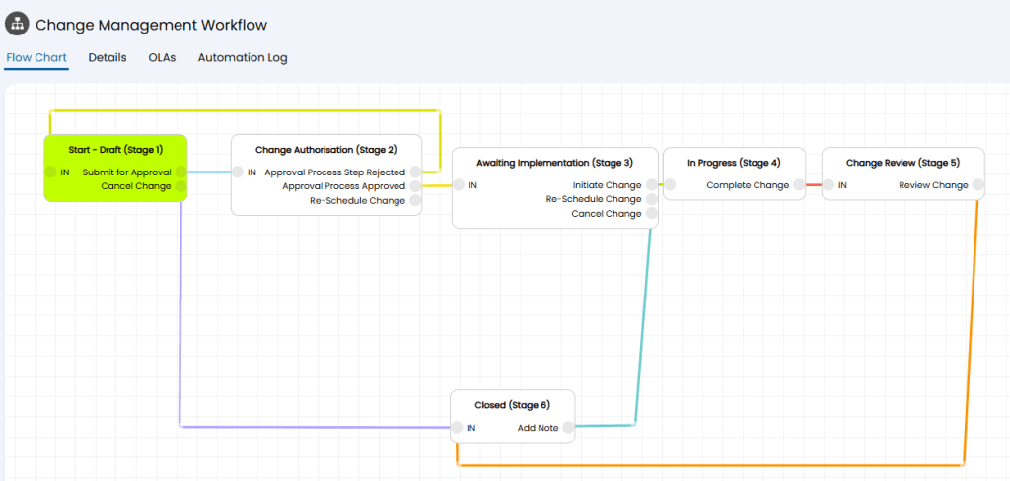
Task: Select the Flow Chart tab
Action: (36, 57)
